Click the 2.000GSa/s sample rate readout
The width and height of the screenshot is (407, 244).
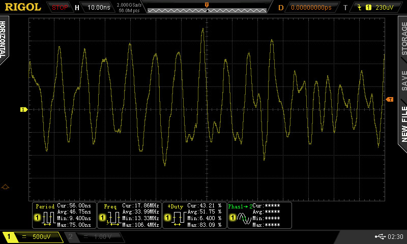[129, 5]
